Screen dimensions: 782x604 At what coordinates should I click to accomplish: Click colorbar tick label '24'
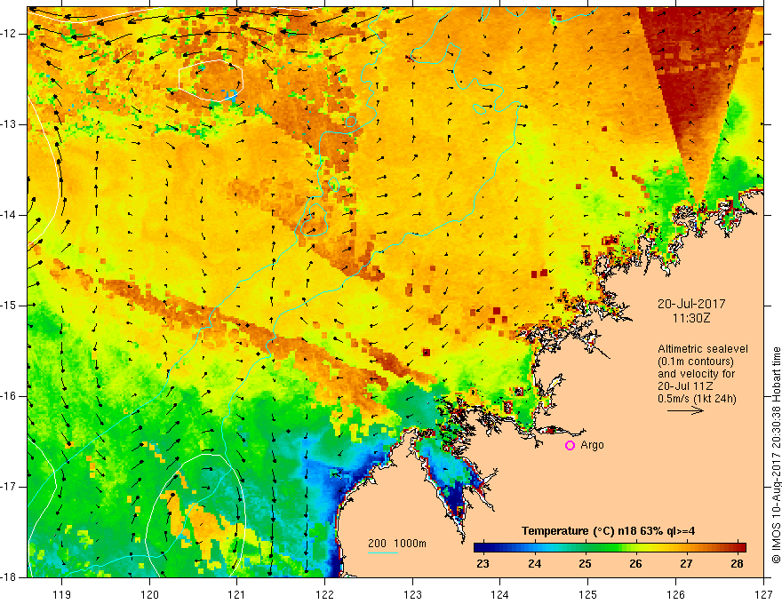[535, 564]
